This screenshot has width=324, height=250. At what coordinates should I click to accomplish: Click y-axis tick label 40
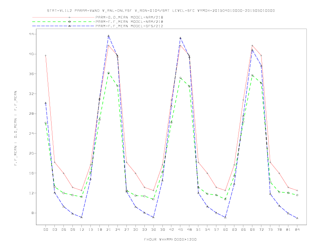[x=31, y=54]
